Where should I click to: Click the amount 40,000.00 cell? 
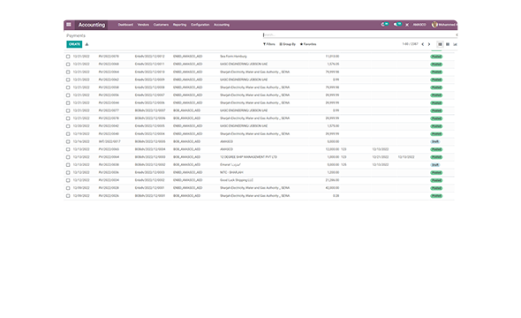click(x=332, y=188)
